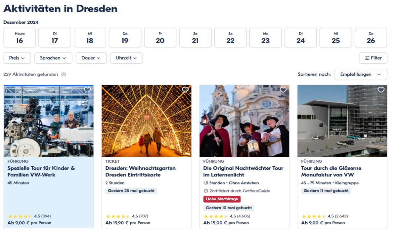Screen dimensions: 397x231
Task: Open Tour durch die Gläserne Manufaktur link
Action: 331,171
